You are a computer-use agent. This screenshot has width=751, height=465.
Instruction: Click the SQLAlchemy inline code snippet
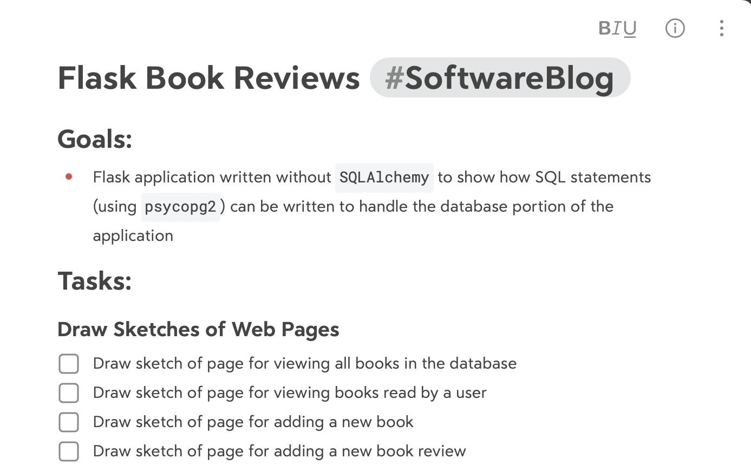point(384,178)
